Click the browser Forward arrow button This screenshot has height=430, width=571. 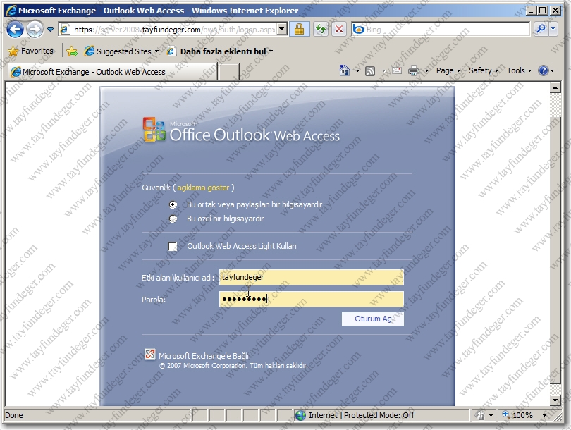point(35,30)
